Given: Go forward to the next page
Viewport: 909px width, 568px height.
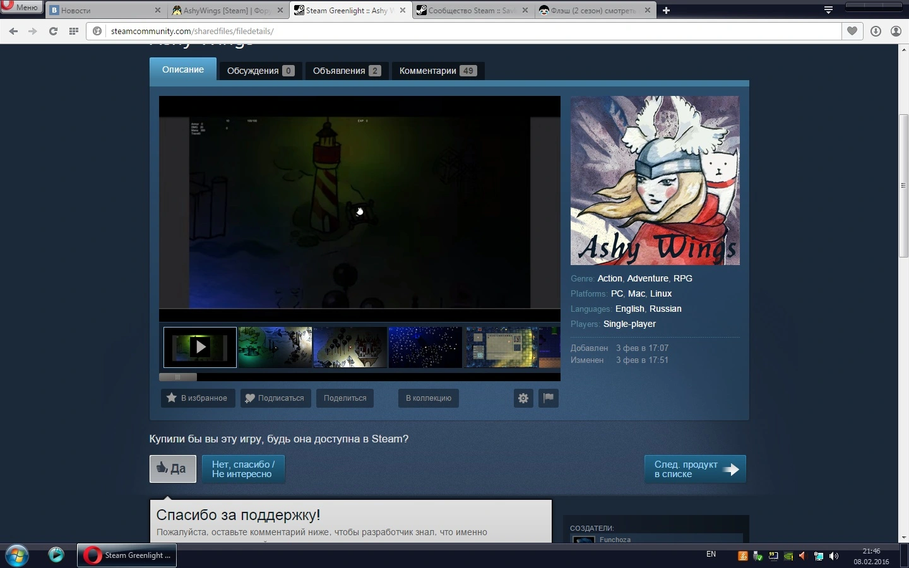Looking at the screenshot, I should tap(33, 31).
